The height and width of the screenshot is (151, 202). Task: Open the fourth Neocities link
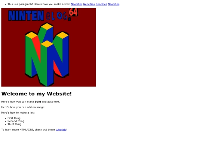[114, 4]
